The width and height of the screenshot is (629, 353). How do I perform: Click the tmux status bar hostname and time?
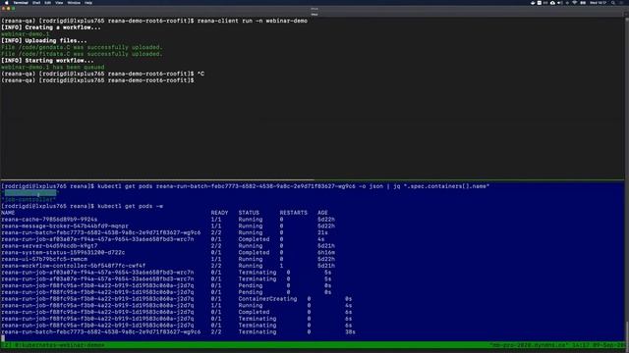click(x=557, y=344)
